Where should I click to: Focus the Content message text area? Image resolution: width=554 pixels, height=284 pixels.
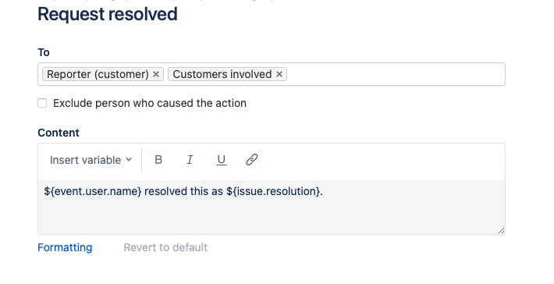[272, 208]
